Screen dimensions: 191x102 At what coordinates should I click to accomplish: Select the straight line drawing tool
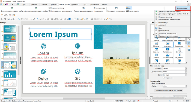(x=19, y=19)
